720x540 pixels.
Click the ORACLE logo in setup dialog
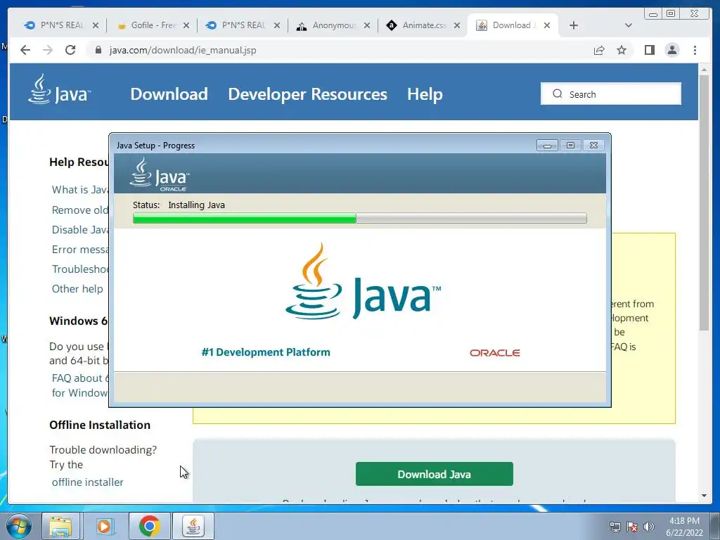click(494, 353)
